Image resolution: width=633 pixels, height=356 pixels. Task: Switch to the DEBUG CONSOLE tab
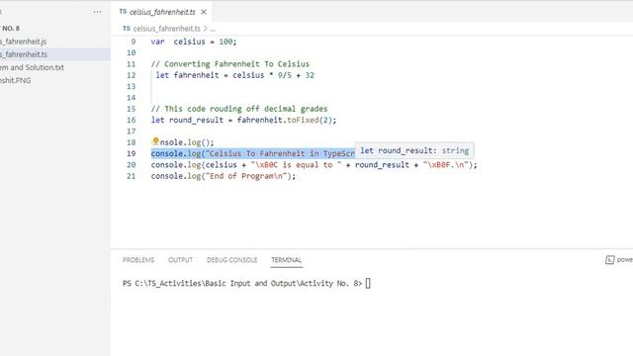(232, 260)
